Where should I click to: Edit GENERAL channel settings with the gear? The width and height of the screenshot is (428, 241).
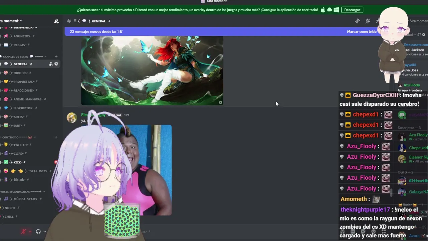click(56, 64)
